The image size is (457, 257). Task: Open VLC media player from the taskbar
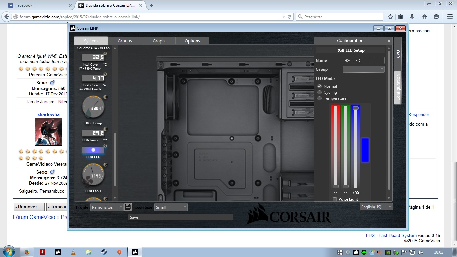pos(73,252)
